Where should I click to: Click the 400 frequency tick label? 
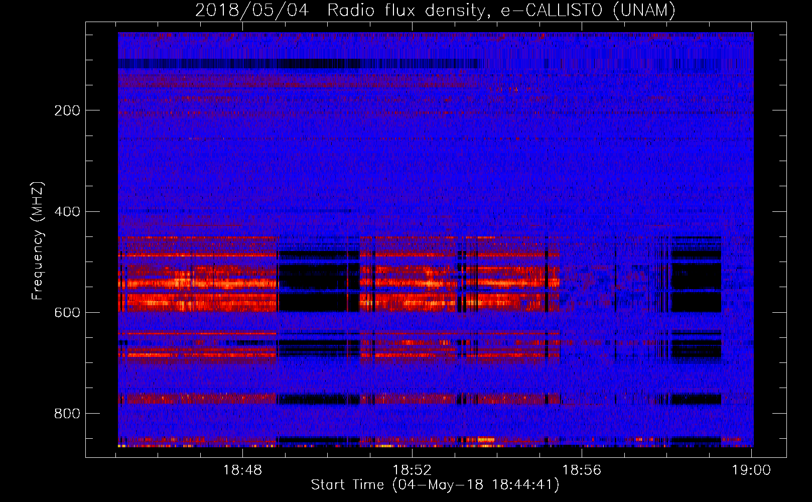(x=67, y=211)
